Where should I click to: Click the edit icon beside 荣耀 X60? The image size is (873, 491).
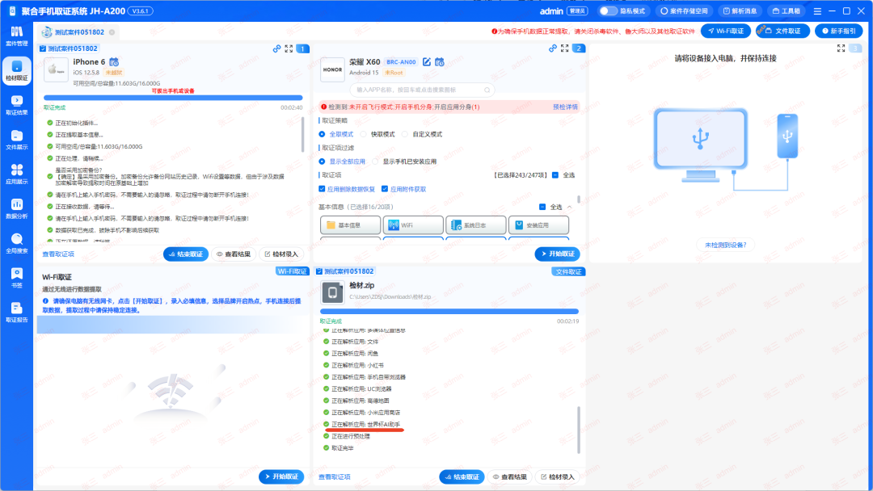pyautogui.click(x=427, y=61)
